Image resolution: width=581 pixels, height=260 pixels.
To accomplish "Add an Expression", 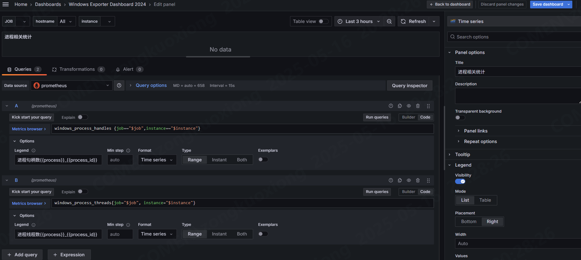I will pyautogui.click(x=69, y=255).
